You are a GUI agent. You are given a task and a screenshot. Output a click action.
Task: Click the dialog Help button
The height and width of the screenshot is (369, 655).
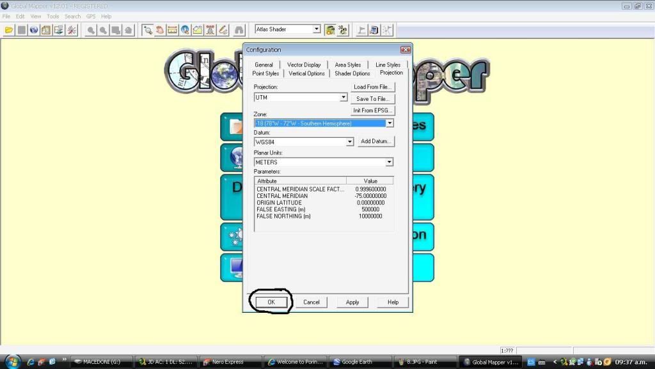tap(393, 302)
